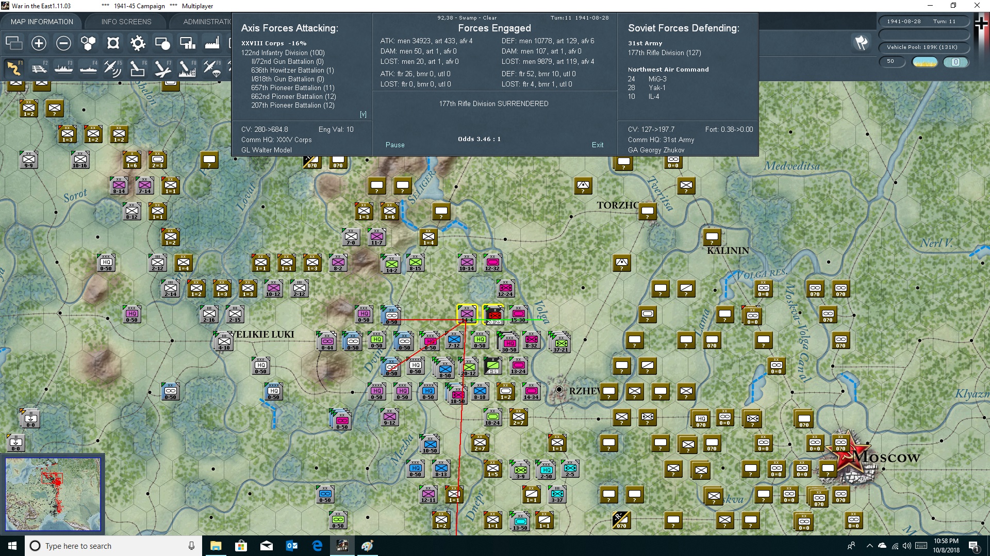Click the minimap thumbnail of Eastern Front

[x=53, y=494]
